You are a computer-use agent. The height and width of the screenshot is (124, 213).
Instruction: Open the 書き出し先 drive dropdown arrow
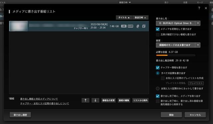pos(198,23)
